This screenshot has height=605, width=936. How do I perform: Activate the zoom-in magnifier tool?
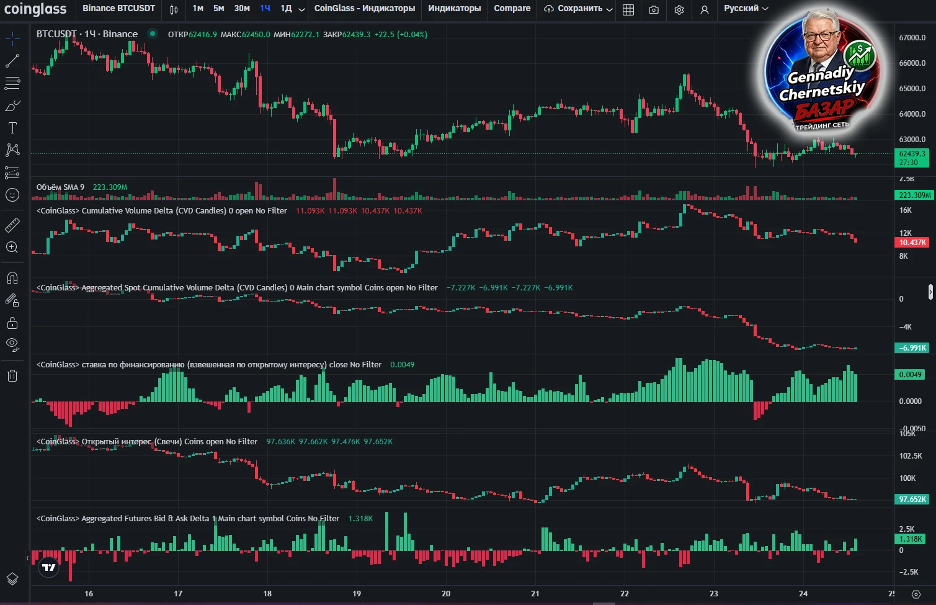click(12, 248)
